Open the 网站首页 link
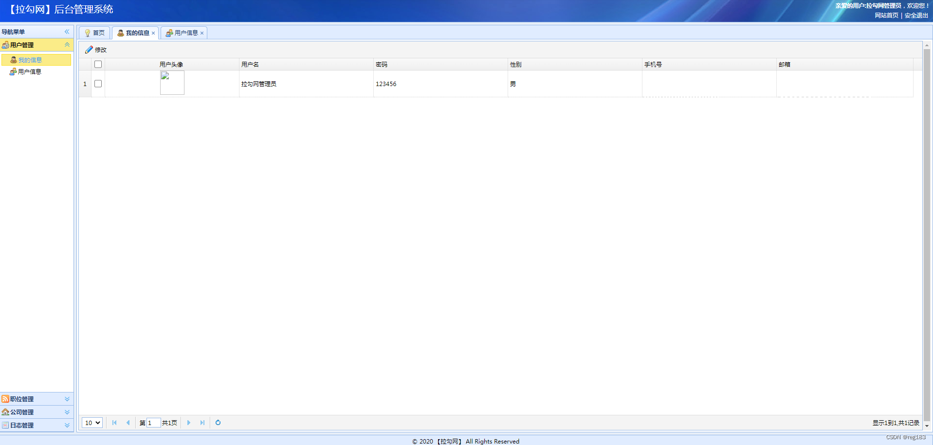The height and width of the screenshot is (445, 933). tap(887, 16)
